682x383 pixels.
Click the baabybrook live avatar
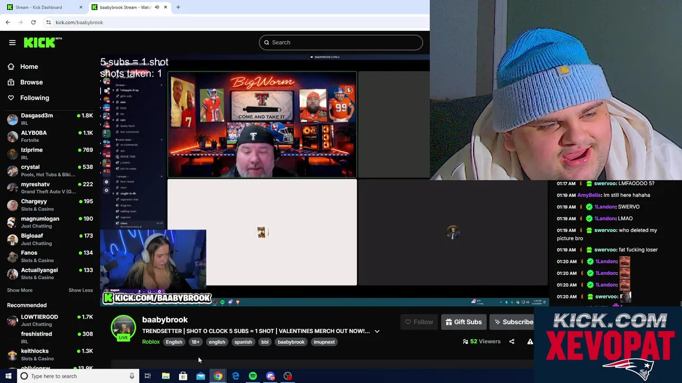click(x=123, y=328)
